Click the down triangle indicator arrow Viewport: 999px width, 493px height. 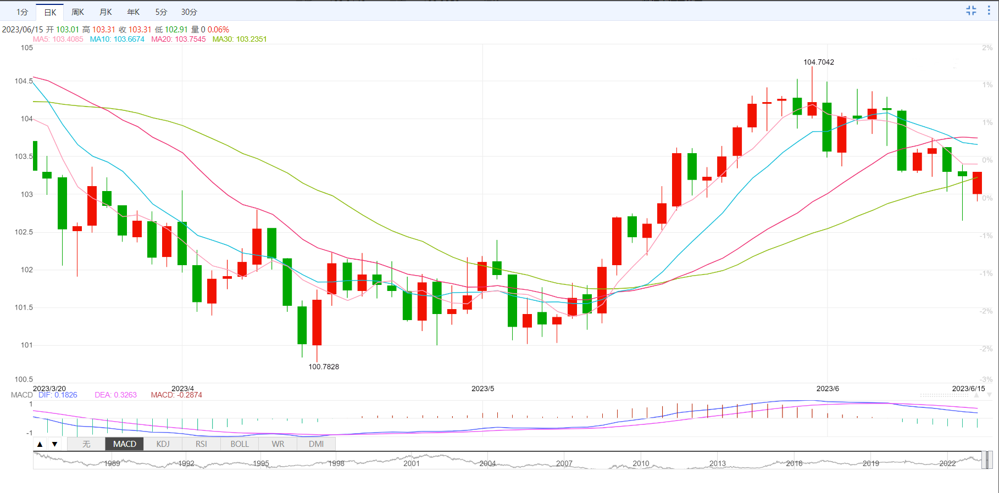54,444
